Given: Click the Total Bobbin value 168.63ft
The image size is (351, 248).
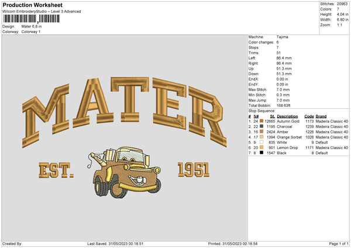Looking at the screenshot, I should point(283,105).
